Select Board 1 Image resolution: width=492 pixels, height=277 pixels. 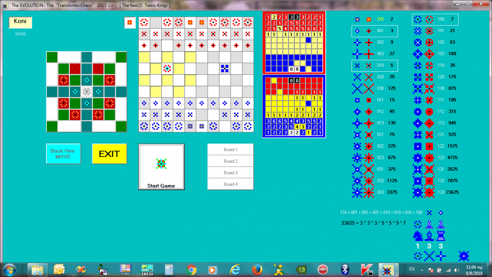[x=230, y=150]
